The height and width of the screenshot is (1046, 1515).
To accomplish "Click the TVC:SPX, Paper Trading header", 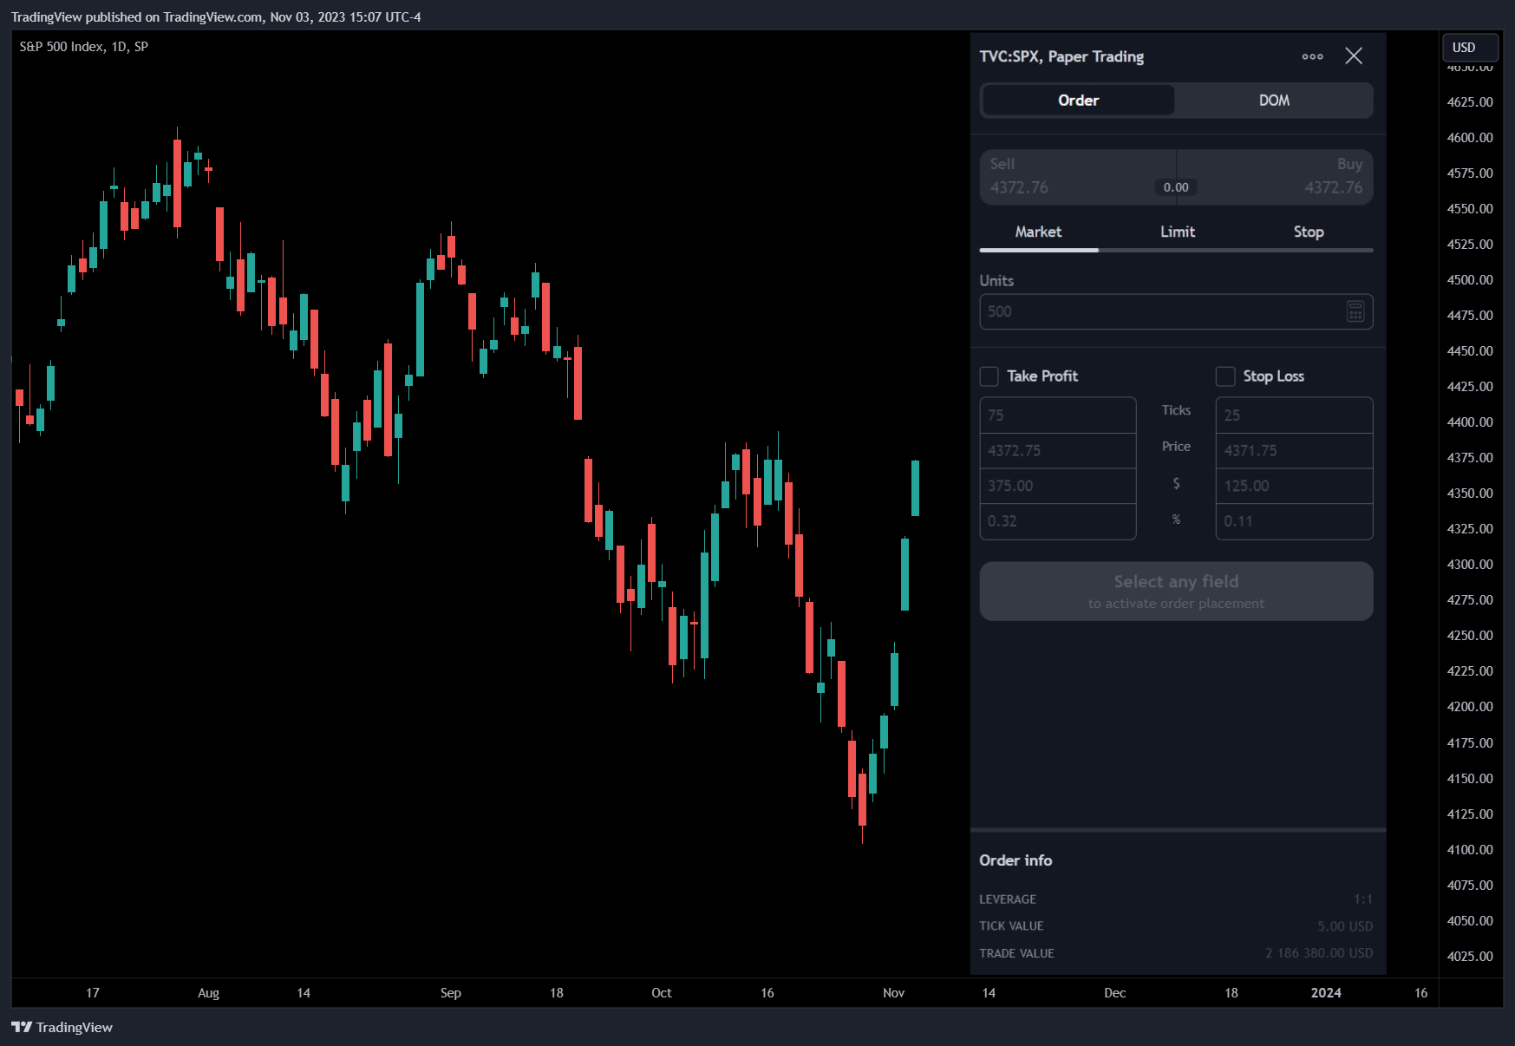I will click(1061, 56).
